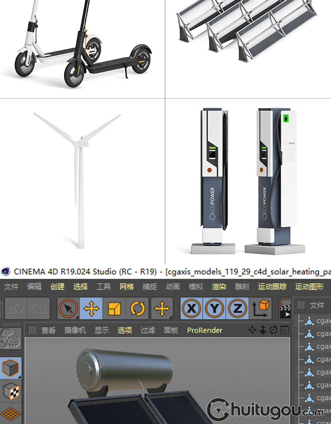Open the 显示 viewport menu

102,330
